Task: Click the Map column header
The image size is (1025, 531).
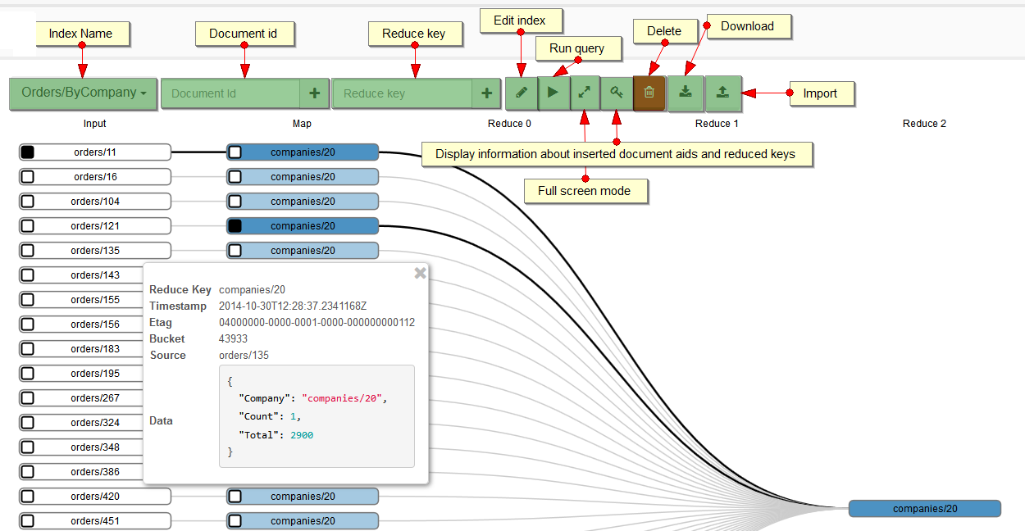Action: click(302, 124)
